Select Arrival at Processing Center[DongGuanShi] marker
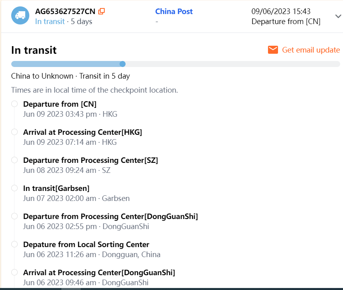Image resolution: width=343 pixels, height=290 pixels. 14,272
